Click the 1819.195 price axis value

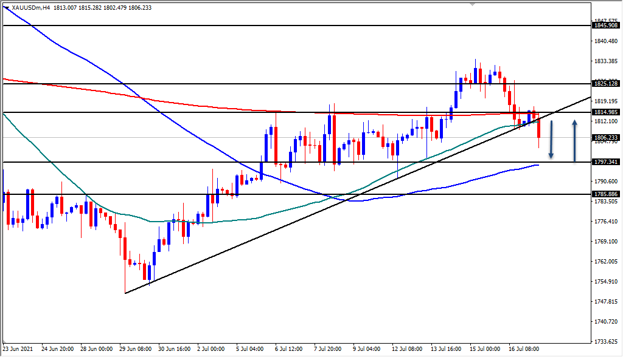[606, 101]
